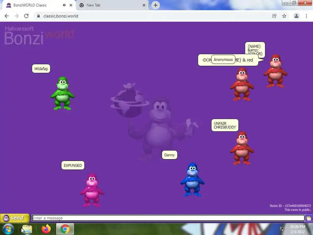Click the Hildafag name tag
313x235 pixels.
[x=41, y=69]
